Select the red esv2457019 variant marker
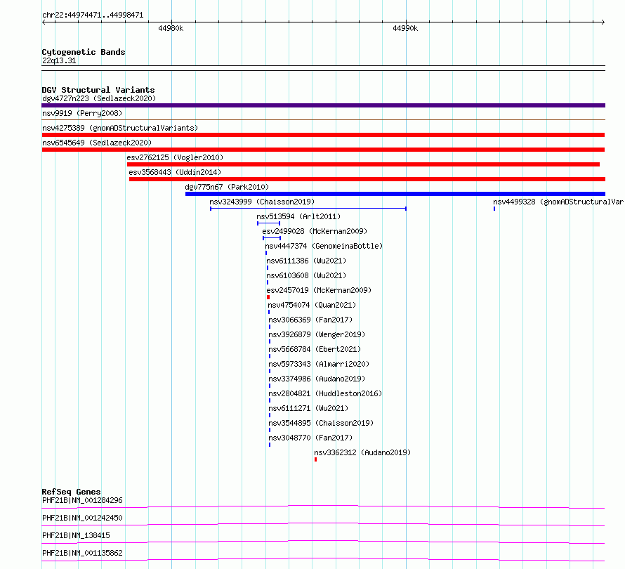This screenshot has height=569, width=625. (x=268, y=297)
